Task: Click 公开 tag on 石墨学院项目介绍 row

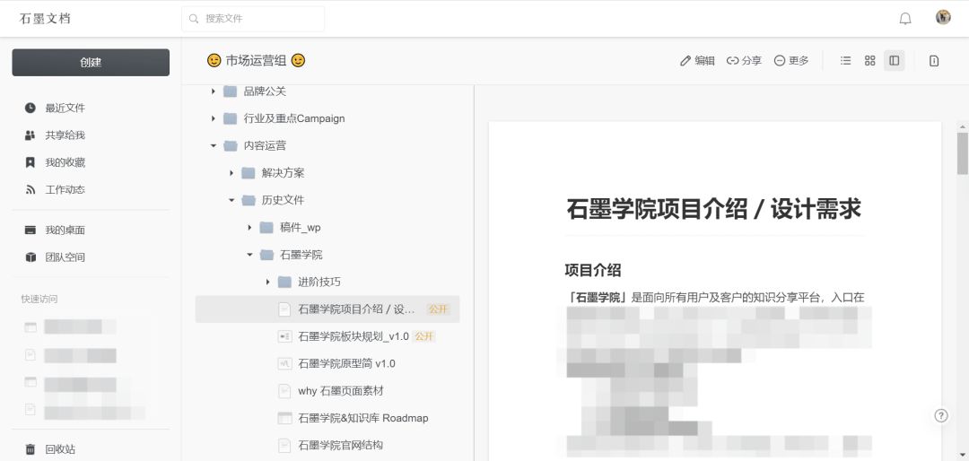Action: click(438, 309)
